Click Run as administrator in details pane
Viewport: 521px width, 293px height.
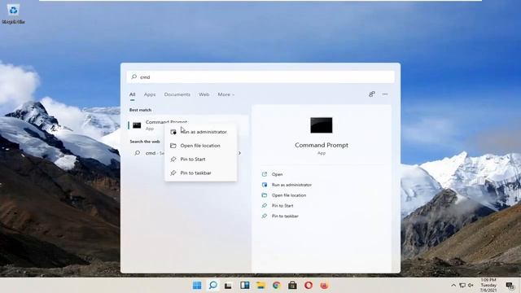point(291,185)
